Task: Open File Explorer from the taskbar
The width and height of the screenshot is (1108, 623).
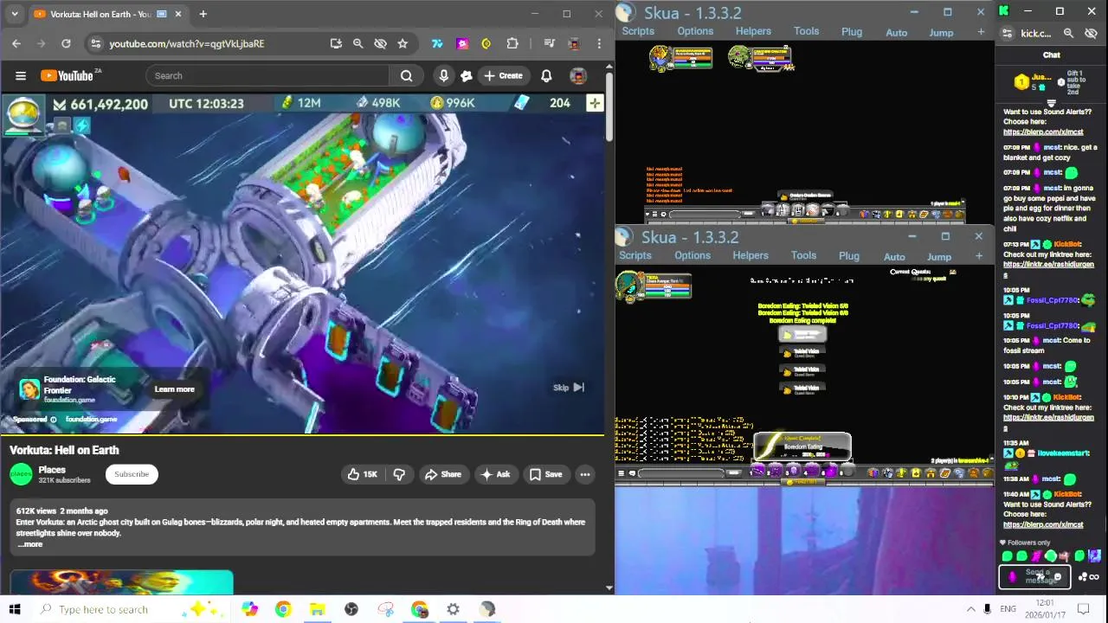Action: pyautogui.click(x=317, y=609)
